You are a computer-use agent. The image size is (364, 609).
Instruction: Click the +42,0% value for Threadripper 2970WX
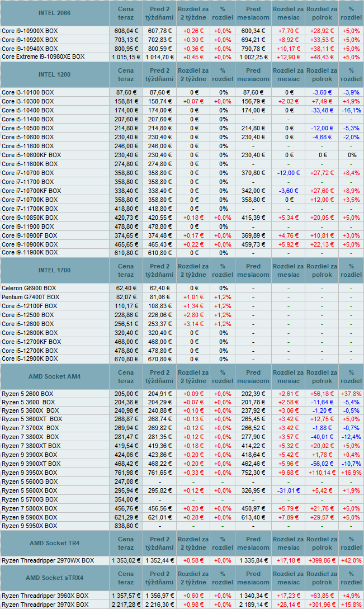point(351,560)
